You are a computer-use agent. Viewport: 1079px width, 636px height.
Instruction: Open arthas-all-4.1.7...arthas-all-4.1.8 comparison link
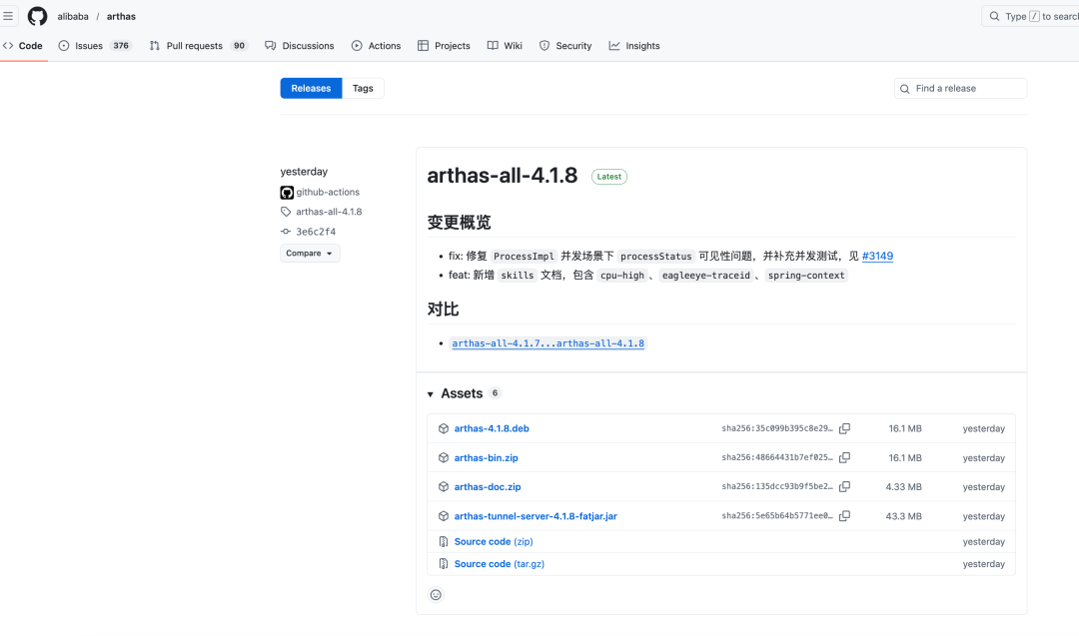tap(547, 343)
